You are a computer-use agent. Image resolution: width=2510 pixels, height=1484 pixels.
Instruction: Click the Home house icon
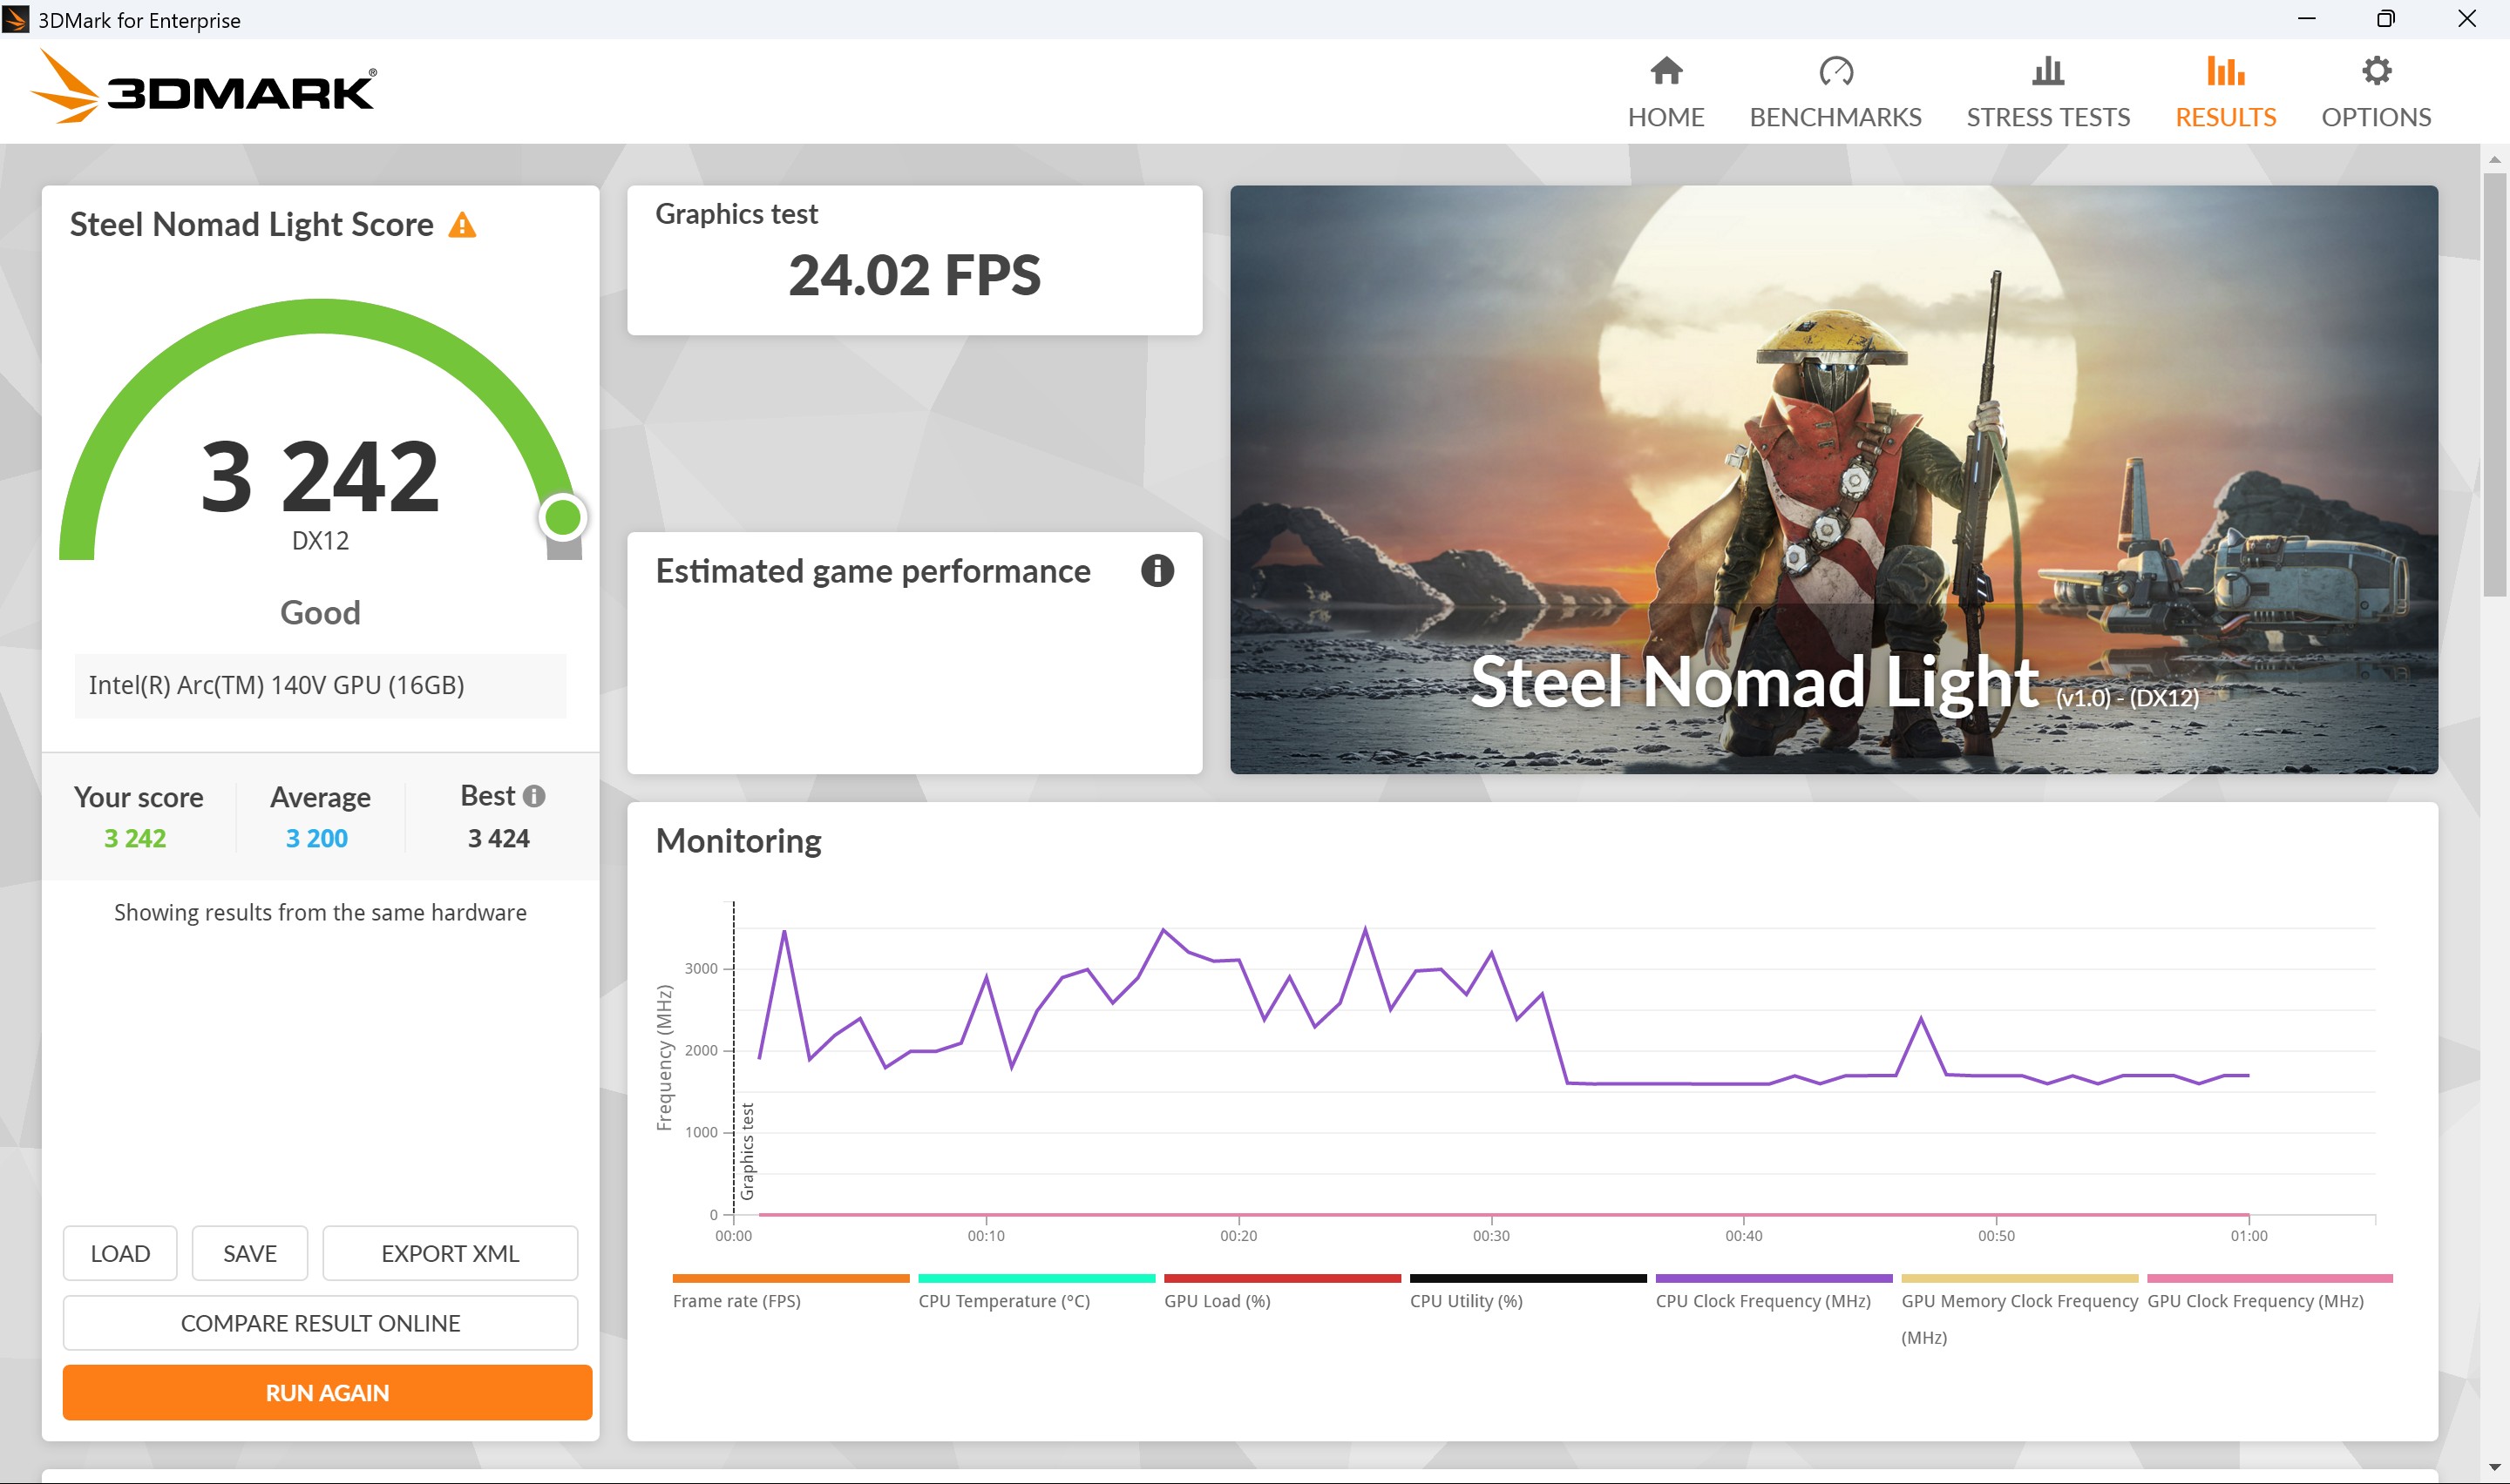coord(1665,71)
